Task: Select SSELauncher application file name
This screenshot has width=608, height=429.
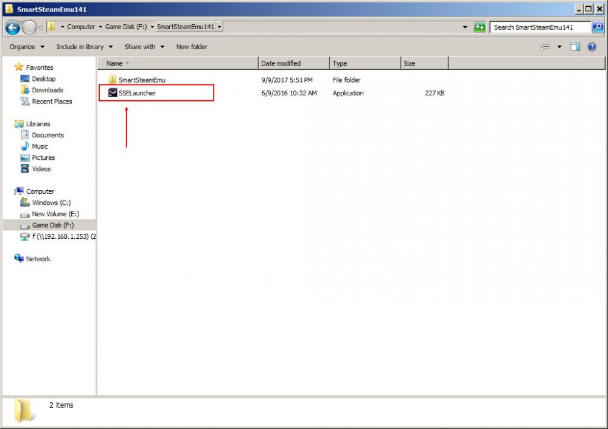Action: tap(138, 93)
